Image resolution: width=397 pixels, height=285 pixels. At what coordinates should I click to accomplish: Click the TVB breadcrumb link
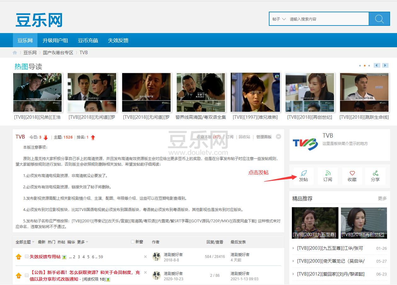tap(84, 53)
